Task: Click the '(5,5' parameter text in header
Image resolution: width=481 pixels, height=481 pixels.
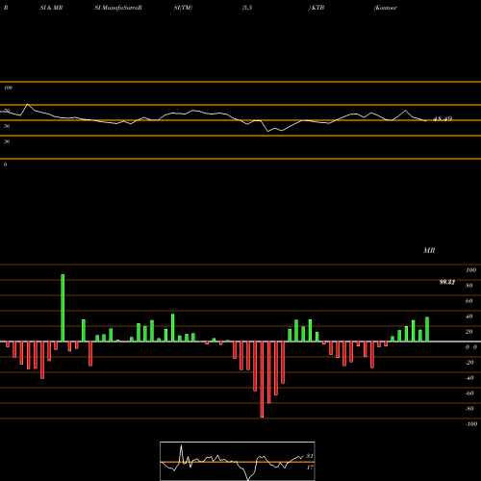Action: [x=247, y=8]
